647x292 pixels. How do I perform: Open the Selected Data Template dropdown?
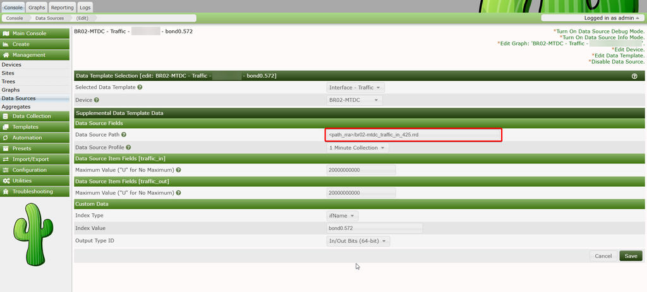tap(356, 87)
